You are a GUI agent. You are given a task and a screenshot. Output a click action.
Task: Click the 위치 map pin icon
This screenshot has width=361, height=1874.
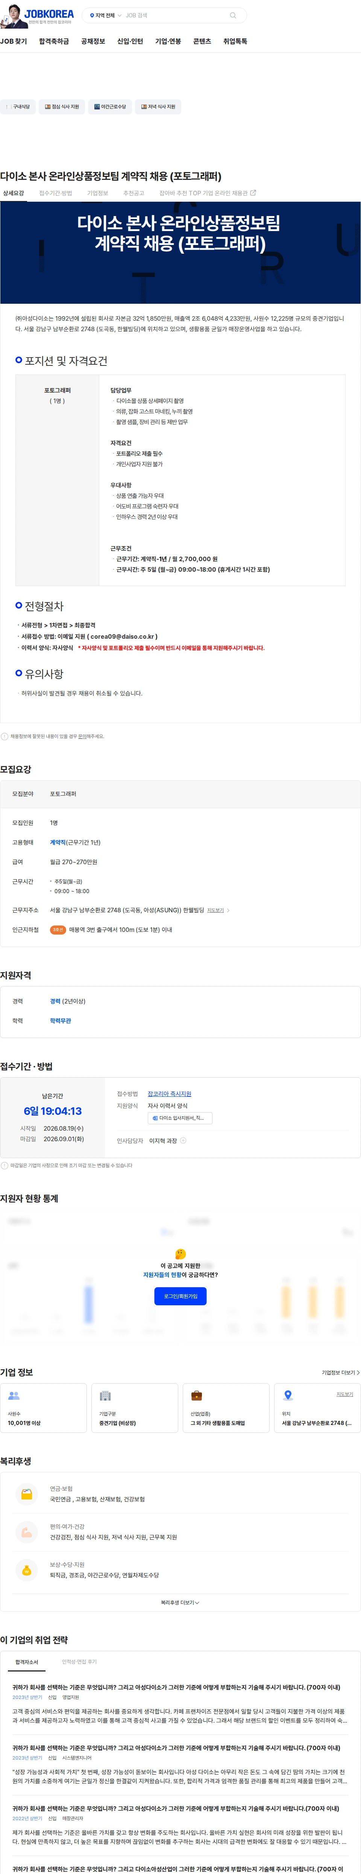tap(288, 1395)
